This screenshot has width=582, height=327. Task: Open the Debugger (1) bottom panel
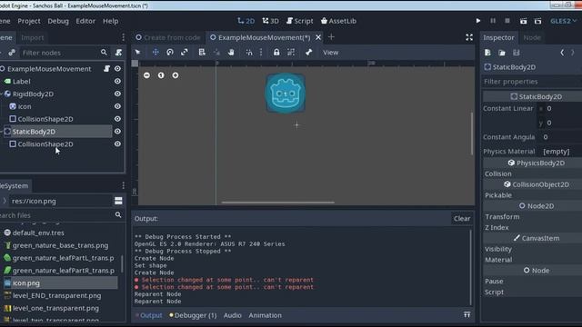click(193, 315)
